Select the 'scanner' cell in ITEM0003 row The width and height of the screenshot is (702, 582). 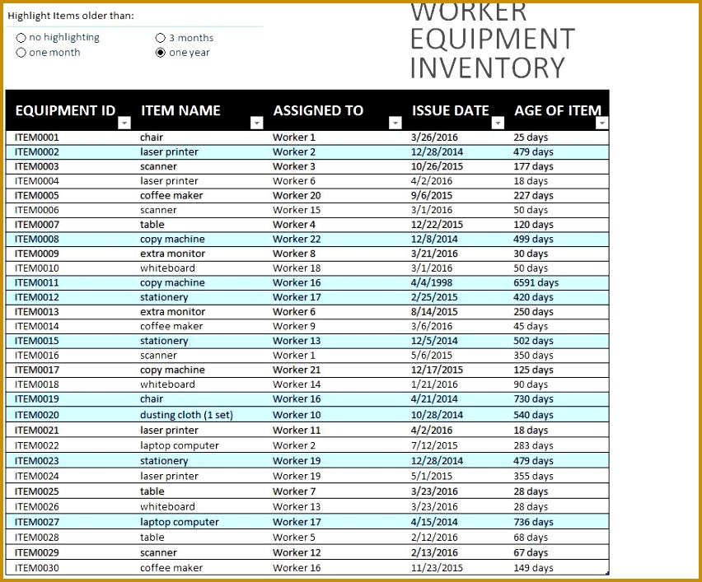(x=158, y=166)
